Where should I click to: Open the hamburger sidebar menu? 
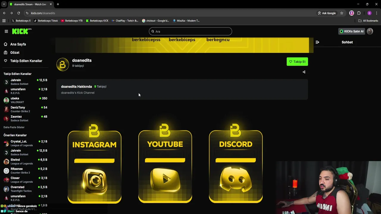click(6, 31)
